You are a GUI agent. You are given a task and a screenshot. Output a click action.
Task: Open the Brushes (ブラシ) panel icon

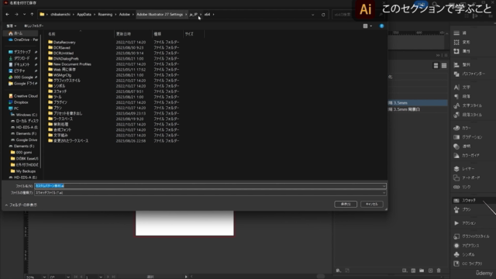click(x=456, y=209)
